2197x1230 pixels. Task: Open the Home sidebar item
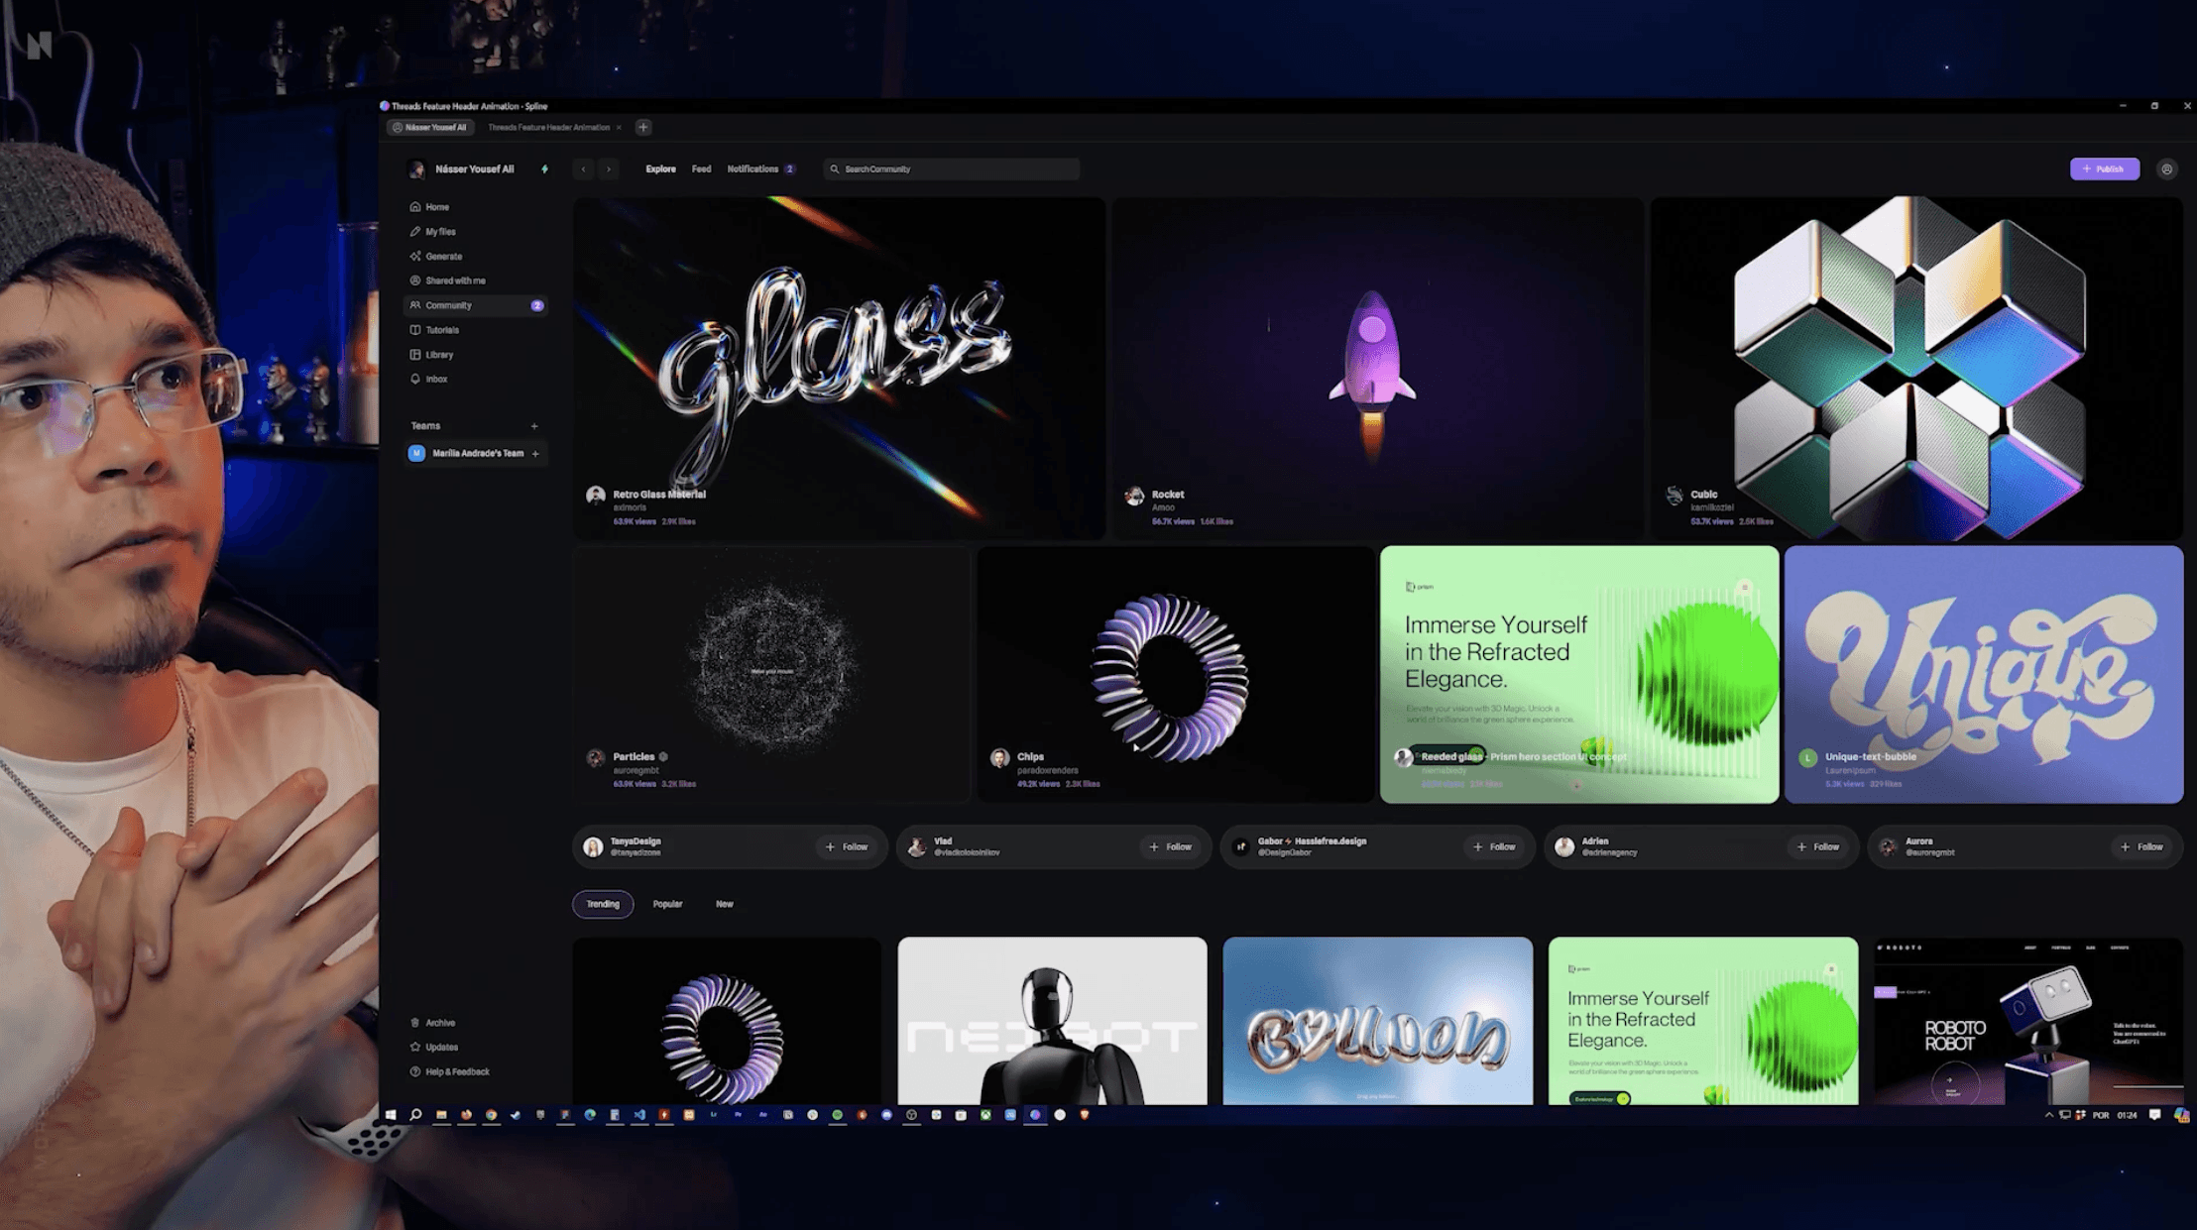pos(436,207)
